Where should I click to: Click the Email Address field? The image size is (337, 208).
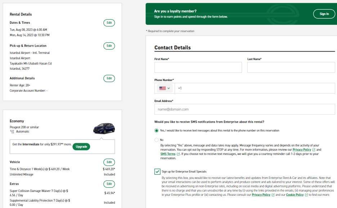244,109
